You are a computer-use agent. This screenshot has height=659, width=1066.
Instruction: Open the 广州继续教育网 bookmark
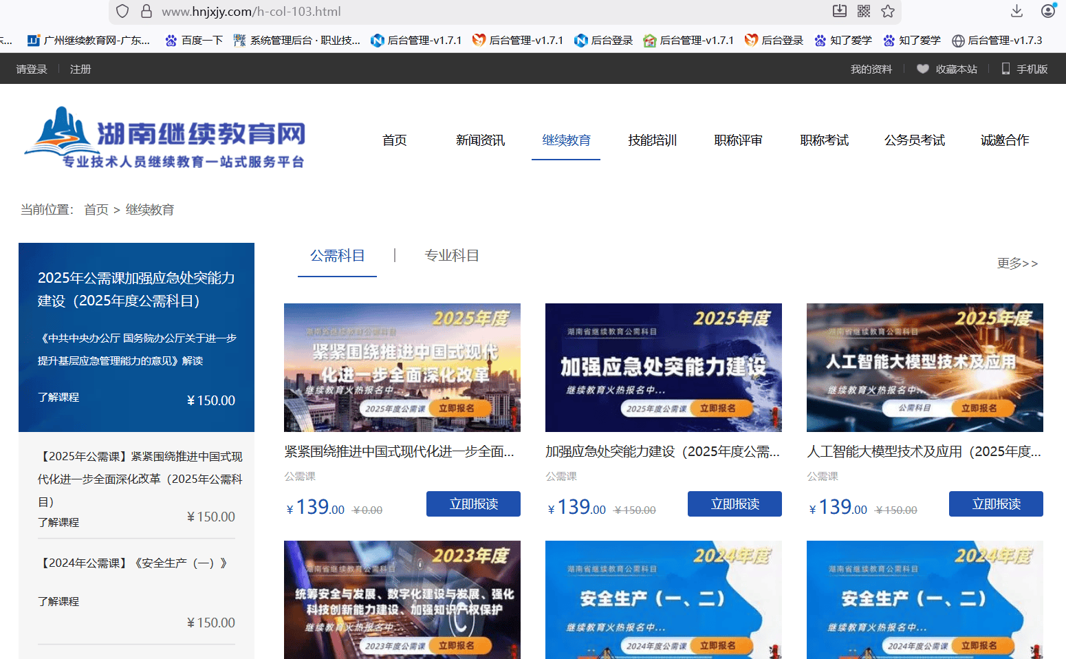[x=89, y=41]
